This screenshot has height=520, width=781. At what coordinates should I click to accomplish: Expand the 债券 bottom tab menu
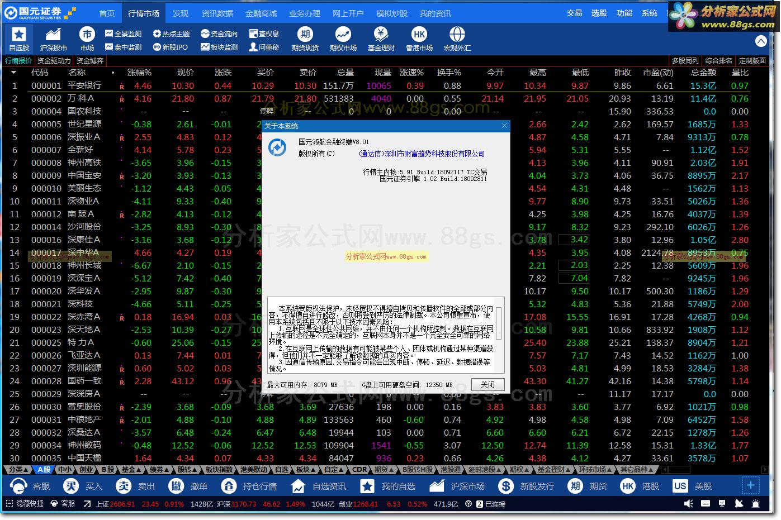pyautogui.click(x=159, y=470)
